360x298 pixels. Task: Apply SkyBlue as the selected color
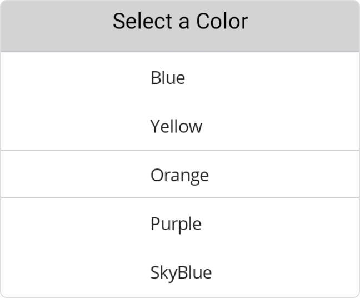[x=181, y=273]
